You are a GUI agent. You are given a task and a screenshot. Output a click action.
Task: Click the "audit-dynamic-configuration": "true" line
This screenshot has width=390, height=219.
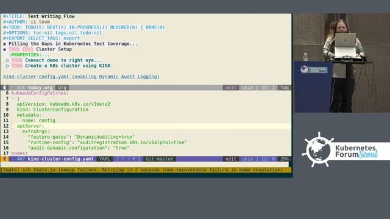click(79, 148)
